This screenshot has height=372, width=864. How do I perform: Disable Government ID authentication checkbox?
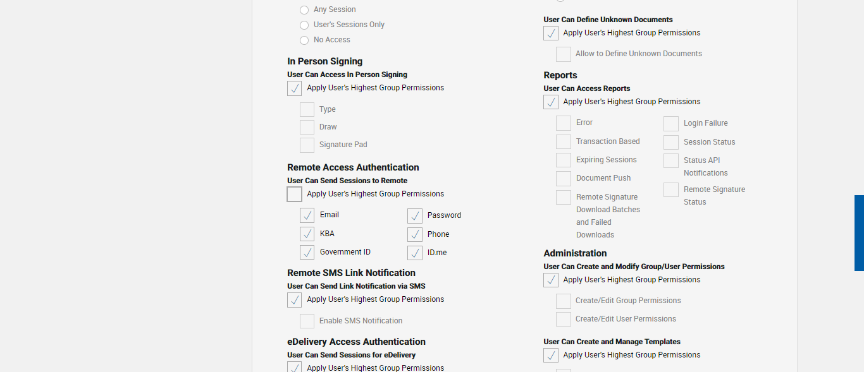pyautogui.click(x=307, y=253)
